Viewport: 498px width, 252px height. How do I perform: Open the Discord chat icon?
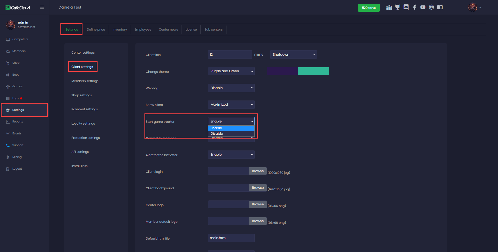tap(406, 7)
